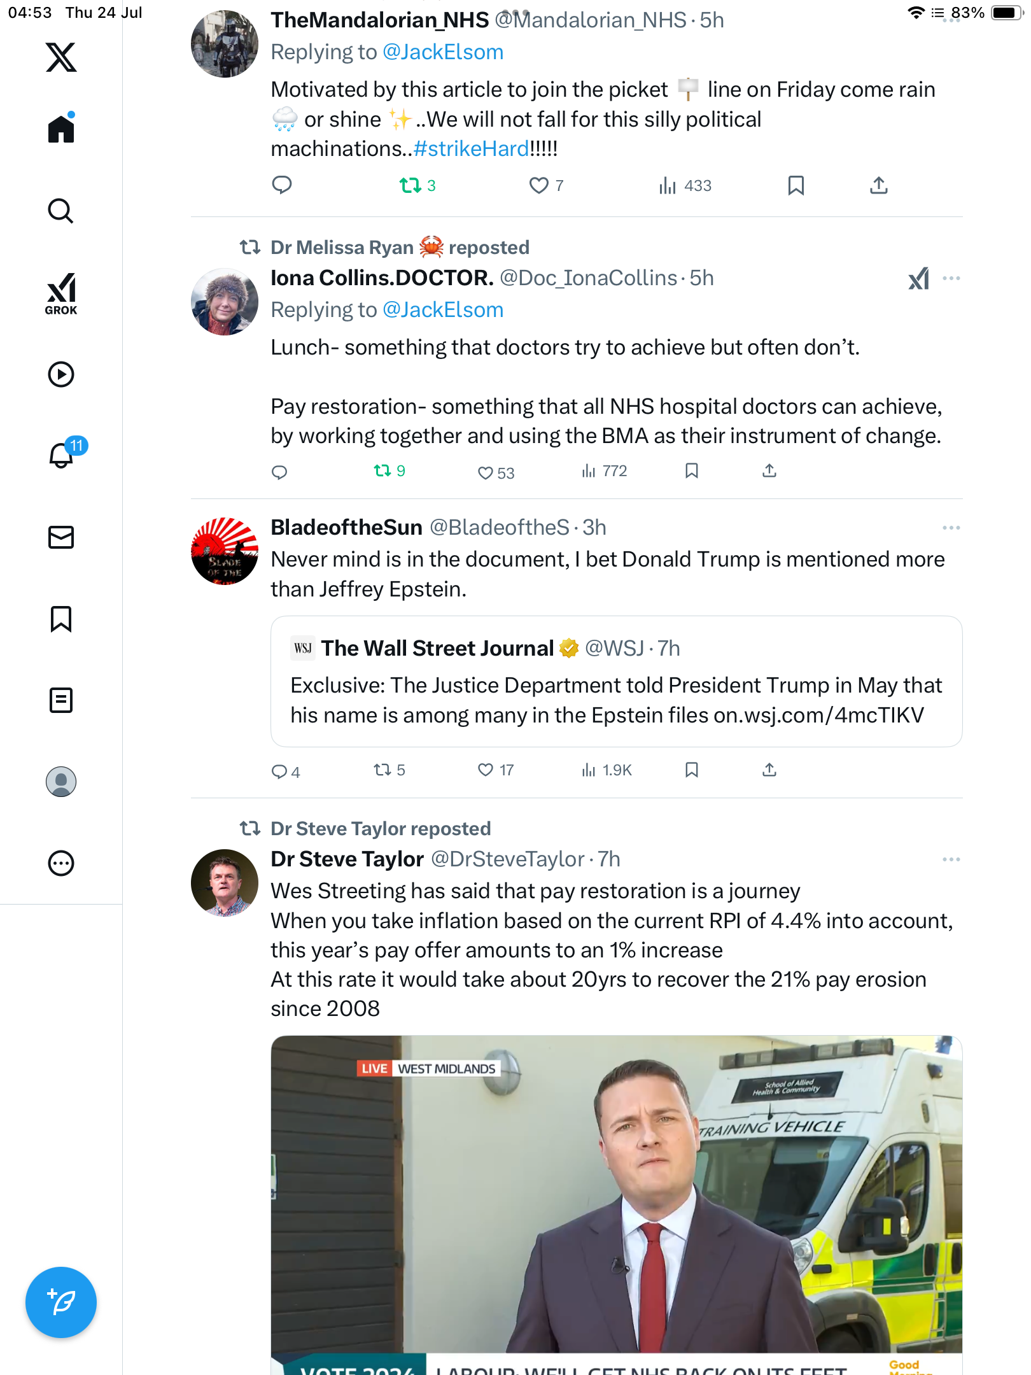
Task: Open the quoted Wall Street Journal post
Action: 616,681
